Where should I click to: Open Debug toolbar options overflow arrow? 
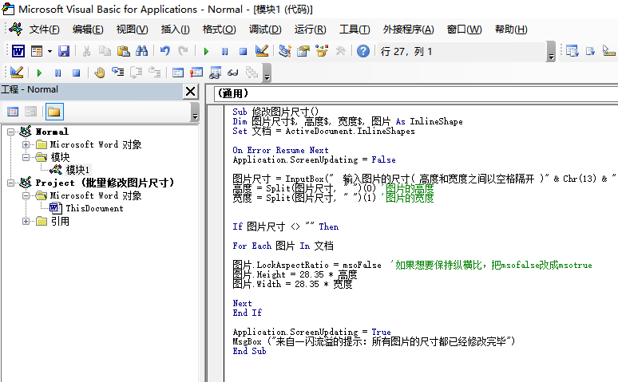[x=267, y=73]
